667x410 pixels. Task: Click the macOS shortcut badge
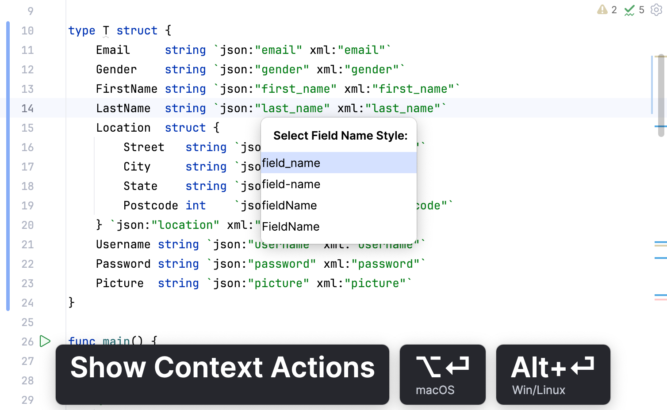442,374
